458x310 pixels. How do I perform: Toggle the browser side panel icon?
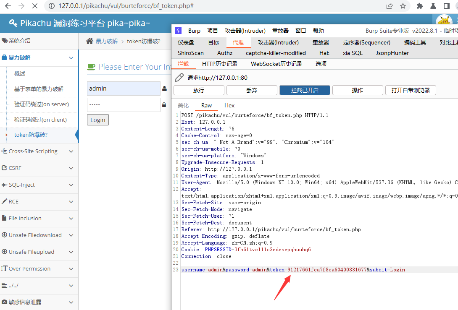click(x=447, y=6)
